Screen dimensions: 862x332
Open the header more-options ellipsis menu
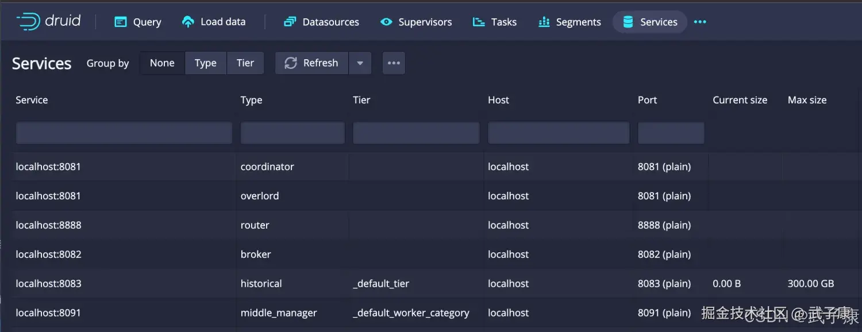700,22
